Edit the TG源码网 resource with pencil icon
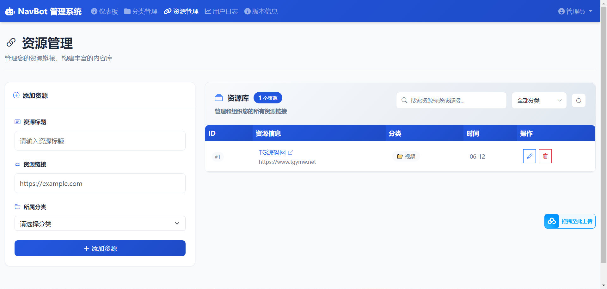607x289 pixels. click(x=529, y=156)
